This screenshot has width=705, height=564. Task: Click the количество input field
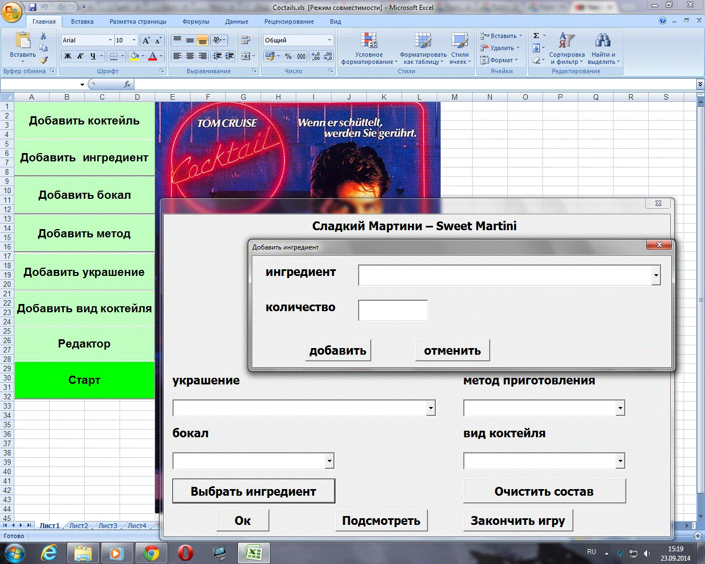coord(393,310)
